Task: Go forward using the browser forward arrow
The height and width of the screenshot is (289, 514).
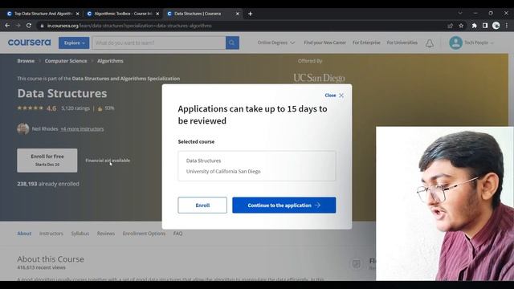Action: pos(18,26)
